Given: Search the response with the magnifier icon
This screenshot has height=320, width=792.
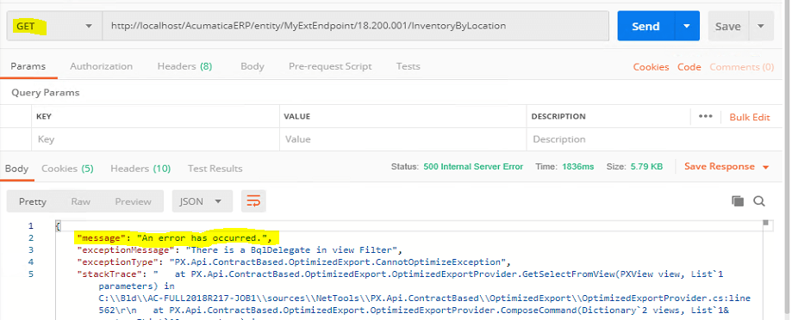Looking at the screenshot, I should (x=758, y=201).
